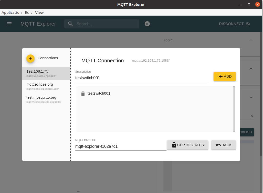Click the subscription list scrollbar

tap(234, 109)
